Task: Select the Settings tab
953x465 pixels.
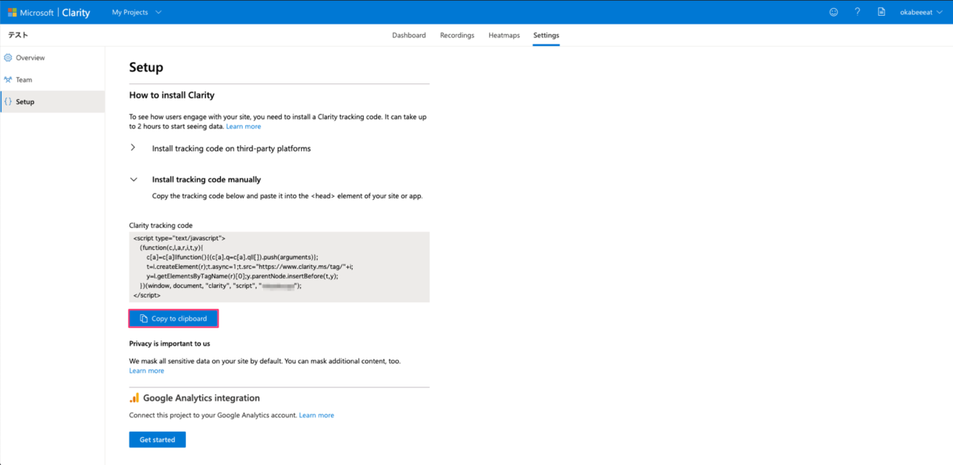Action: pos(546,36)
